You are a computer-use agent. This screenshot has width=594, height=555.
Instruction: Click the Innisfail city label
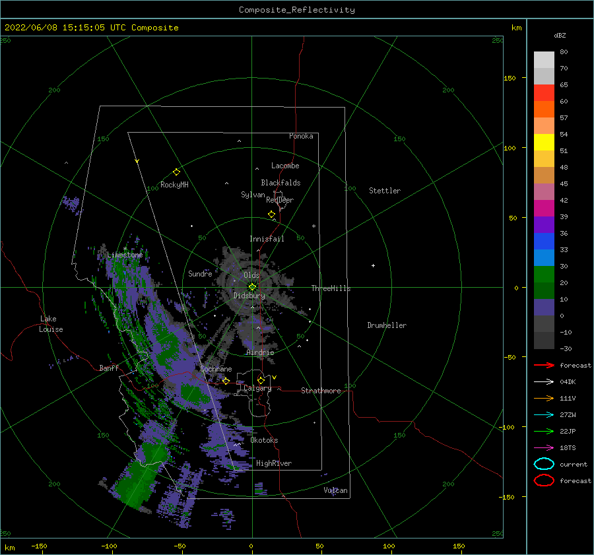(x=267, y=239)
